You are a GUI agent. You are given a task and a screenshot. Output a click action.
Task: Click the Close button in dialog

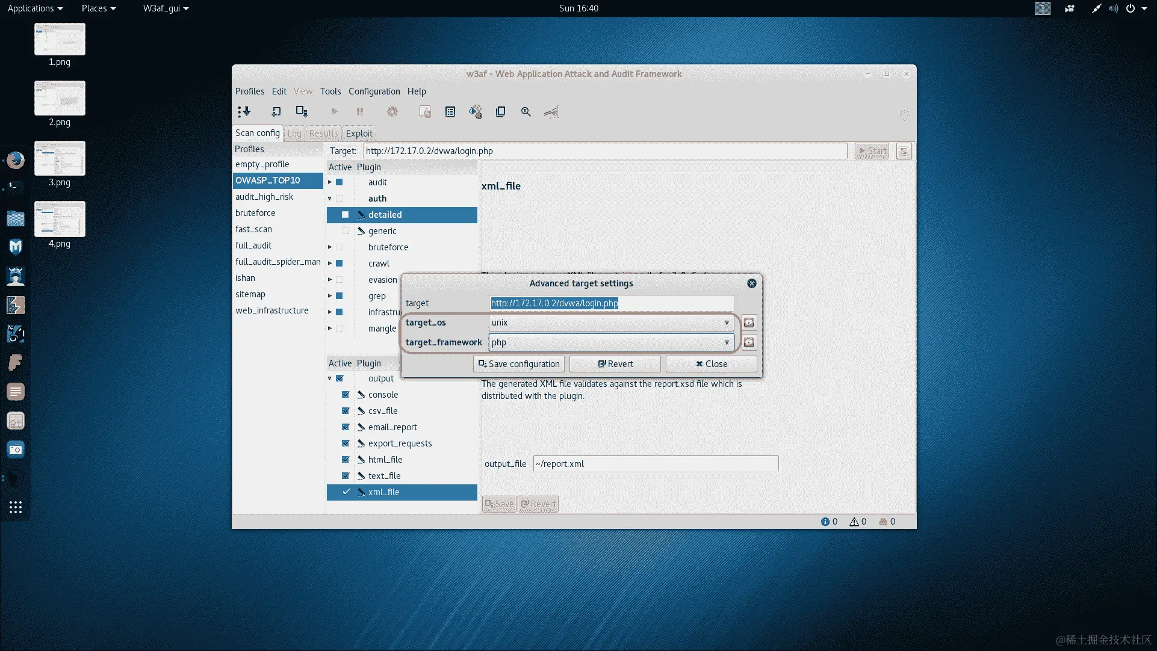[712, 364]
